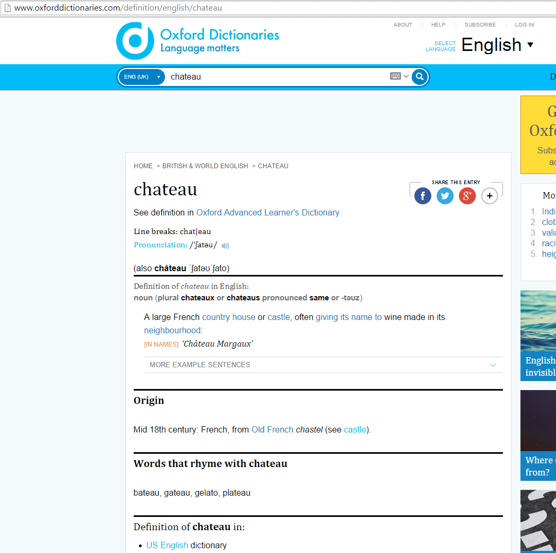Play the pronunciation audio speaker icon
This screenshot has width=556, height=553.
coord(225,246)
